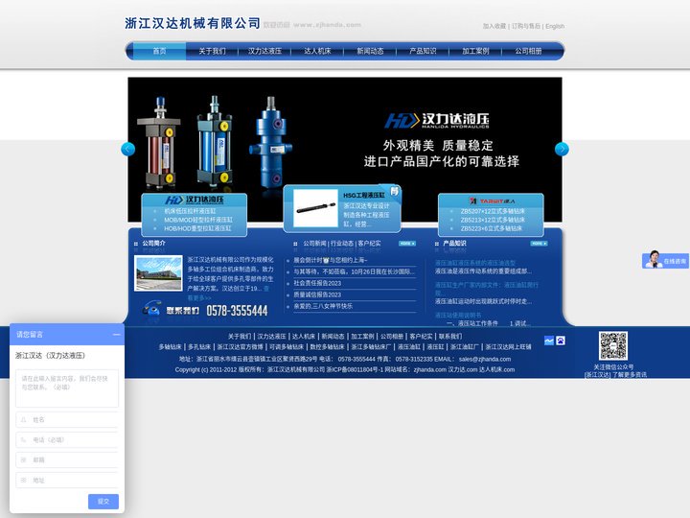The width and height of the screenshot is (690, 518).
Task: Open the ZB5223×6立式多轴钻床 link
Action: coord(491,228)
